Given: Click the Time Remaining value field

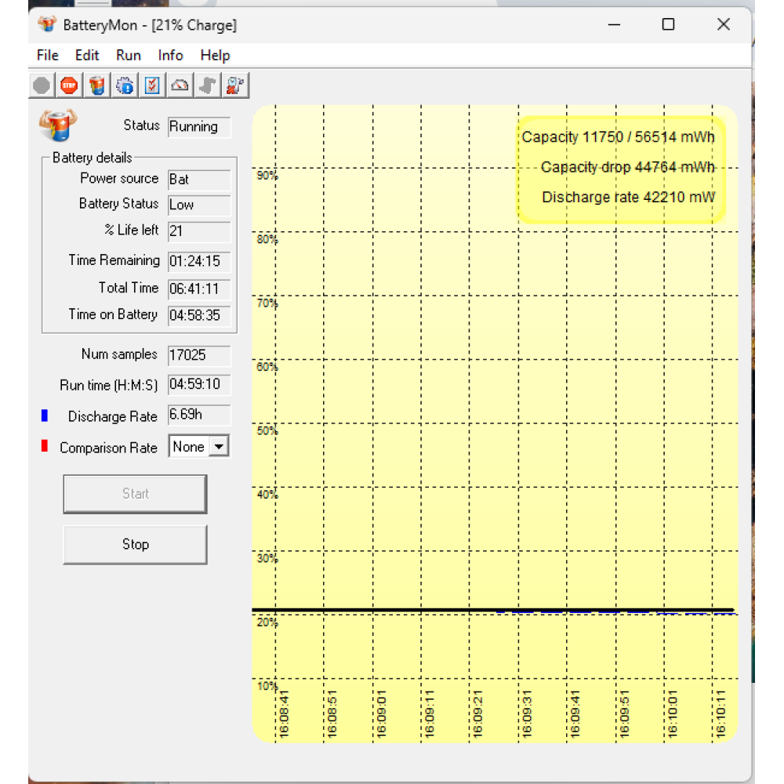Looking at the screenshot, I should 199,261.
